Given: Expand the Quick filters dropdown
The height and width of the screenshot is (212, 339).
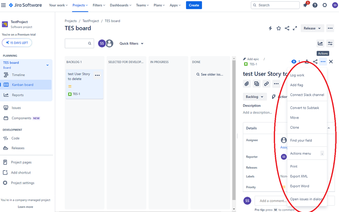Looking at the screenshot, I should point(131,43).
